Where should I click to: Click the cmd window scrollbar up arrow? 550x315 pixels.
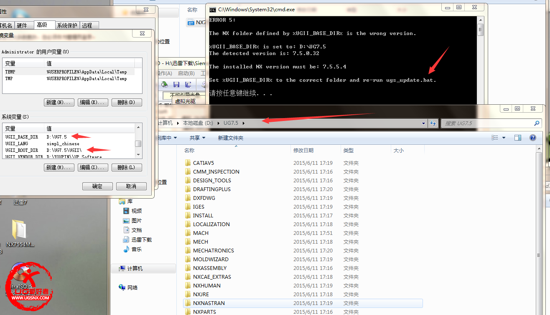pos(481,20)
